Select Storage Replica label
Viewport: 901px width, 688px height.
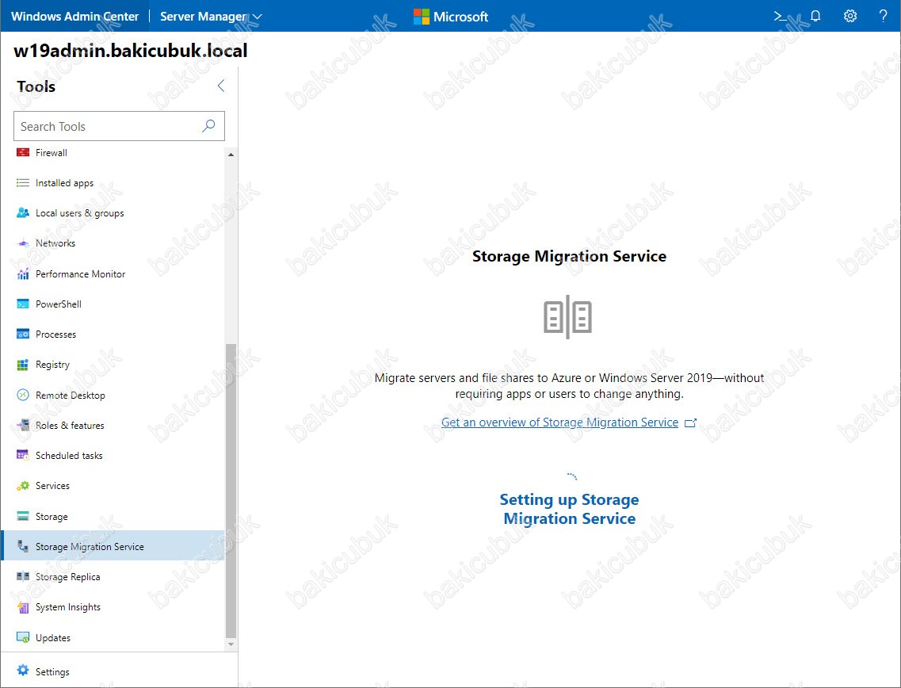click(x=68, y=577)
